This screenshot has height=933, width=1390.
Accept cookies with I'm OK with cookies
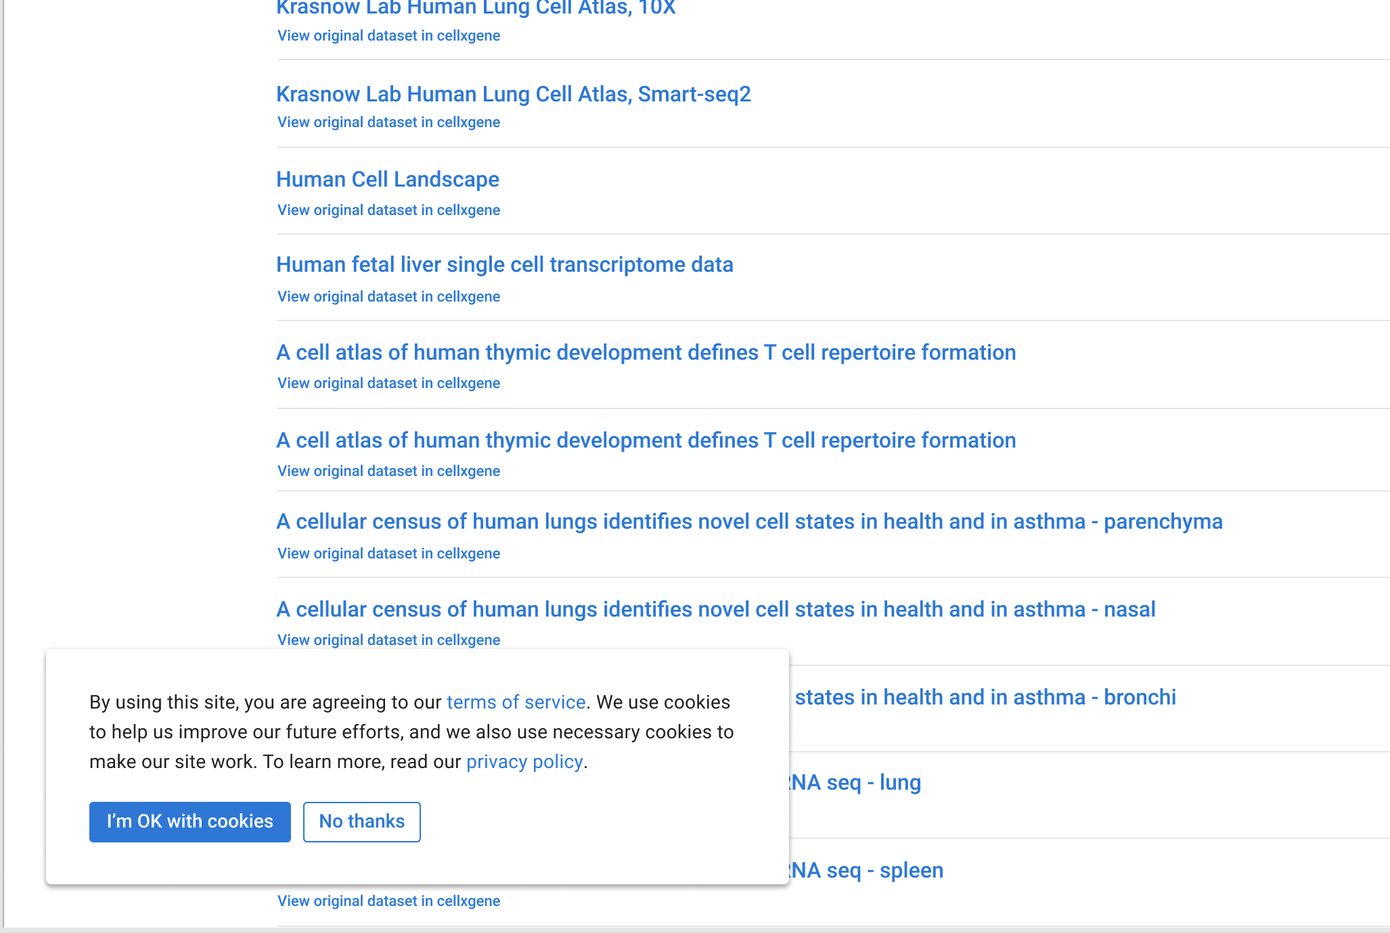tap(189, 821)
